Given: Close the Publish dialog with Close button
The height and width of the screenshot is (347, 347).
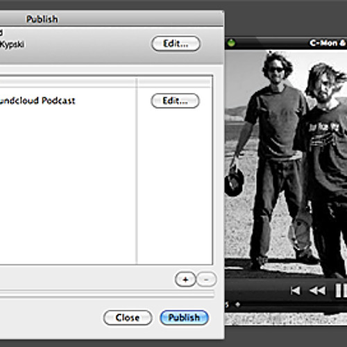Looking at the screenshot, I should 128,318.
